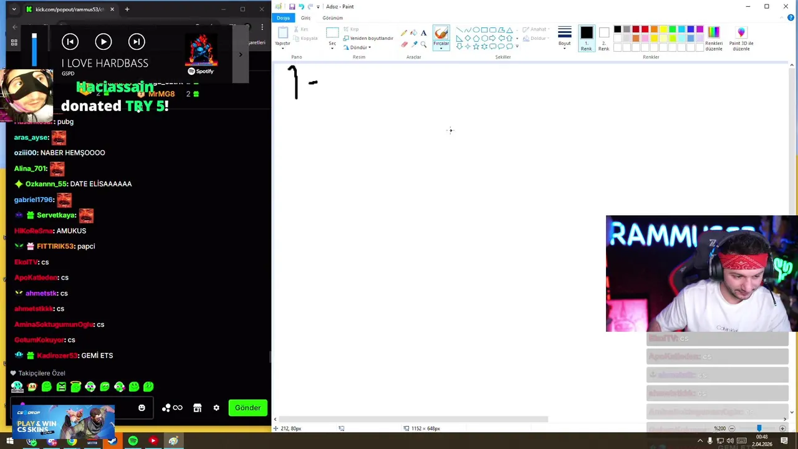Select the Text tool marked A
798x449 pixels.
[424, 32]
